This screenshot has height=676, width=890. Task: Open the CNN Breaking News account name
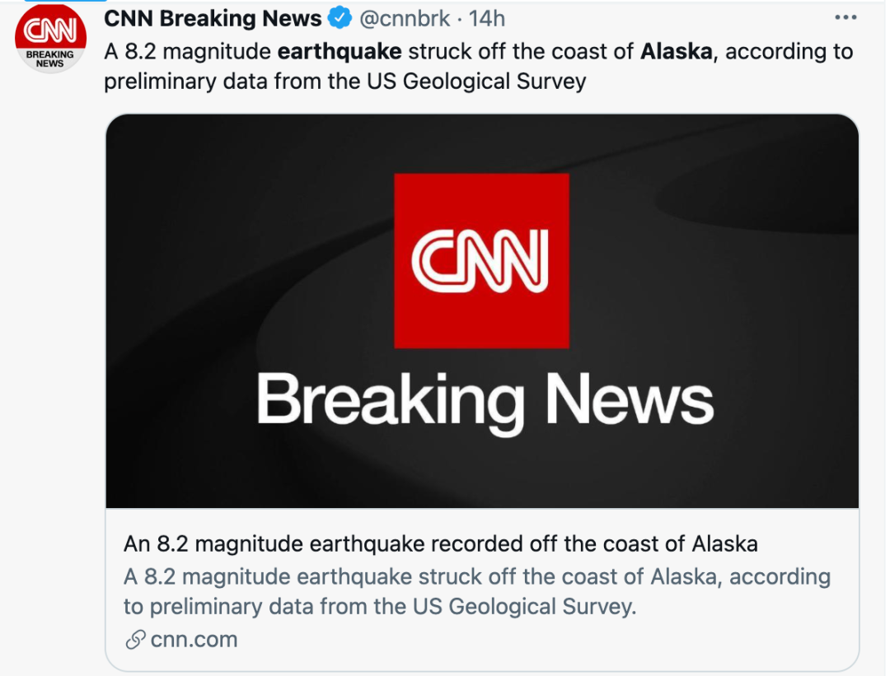point(213,18)
